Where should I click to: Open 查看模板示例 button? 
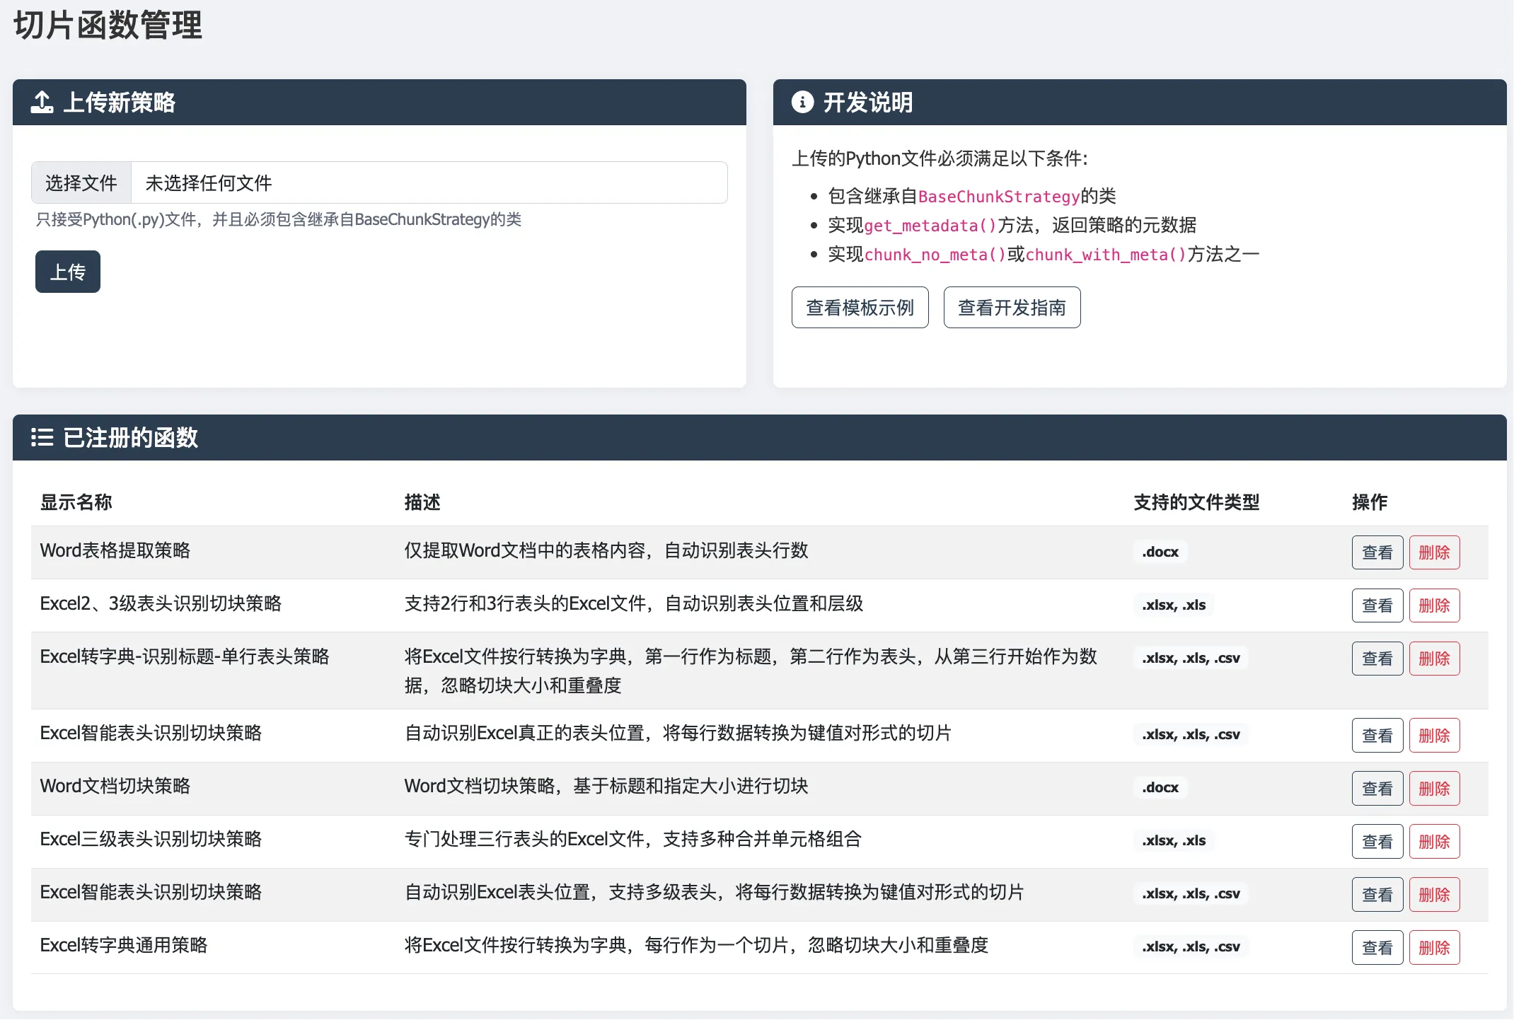point(860,307)
